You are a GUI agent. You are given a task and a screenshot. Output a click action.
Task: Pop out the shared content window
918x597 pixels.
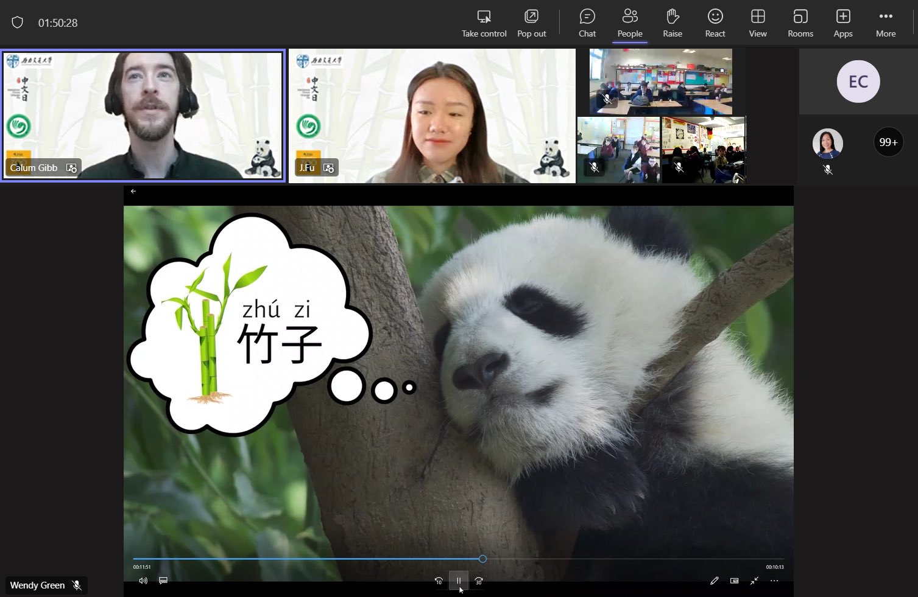tap(531, 23)
